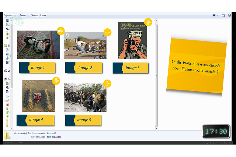Open help with the question mark icon
Screen dimensions: 236x157
(229, 15)
